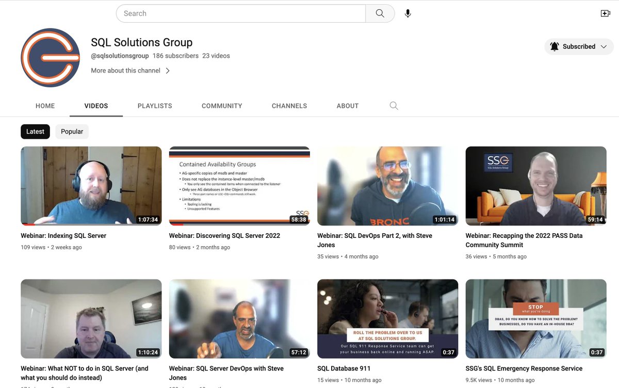Click the 186 subscribers text
Screen dimensions: 619x388
[x=175, y=56]
